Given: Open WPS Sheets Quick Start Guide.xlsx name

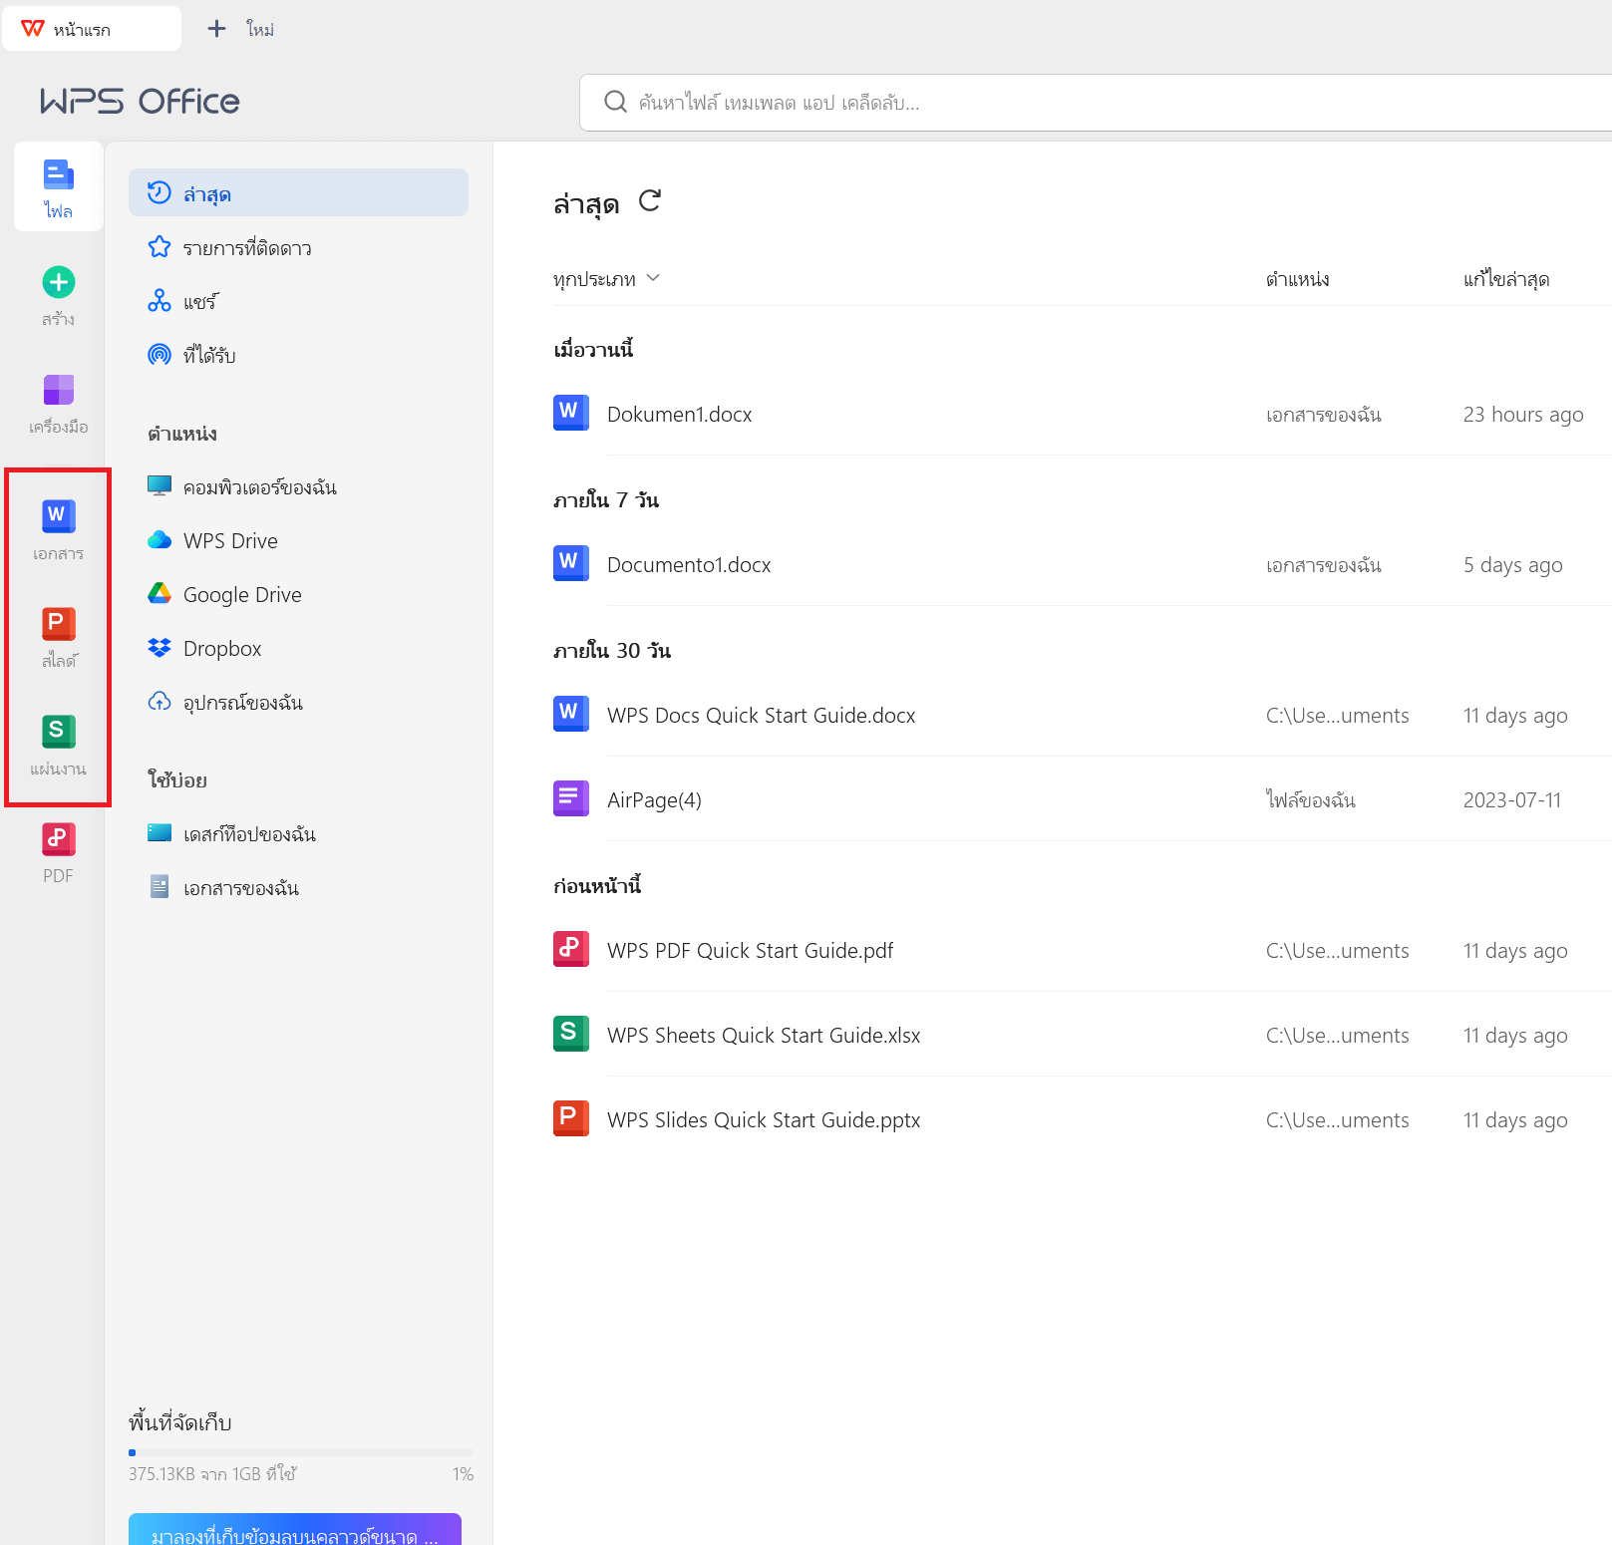Looking at the screenshot, I should point(764,1035).
